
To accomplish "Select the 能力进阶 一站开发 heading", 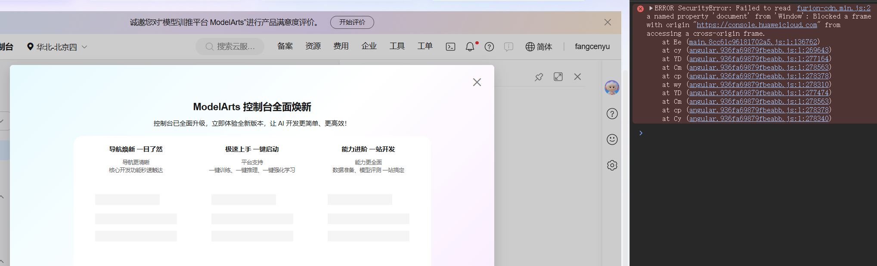I will (x=368, y=149).
